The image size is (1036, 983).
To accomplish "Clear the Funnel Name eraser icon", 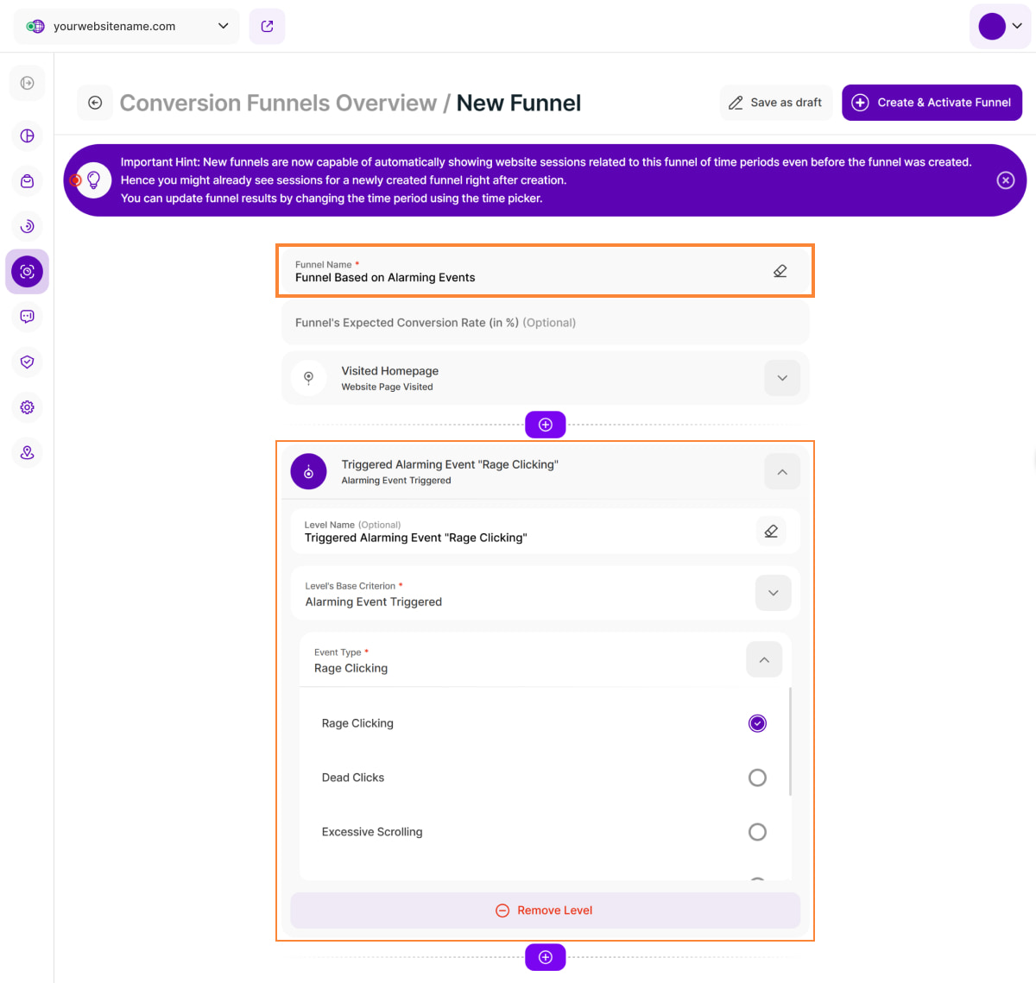I will 780,271.
